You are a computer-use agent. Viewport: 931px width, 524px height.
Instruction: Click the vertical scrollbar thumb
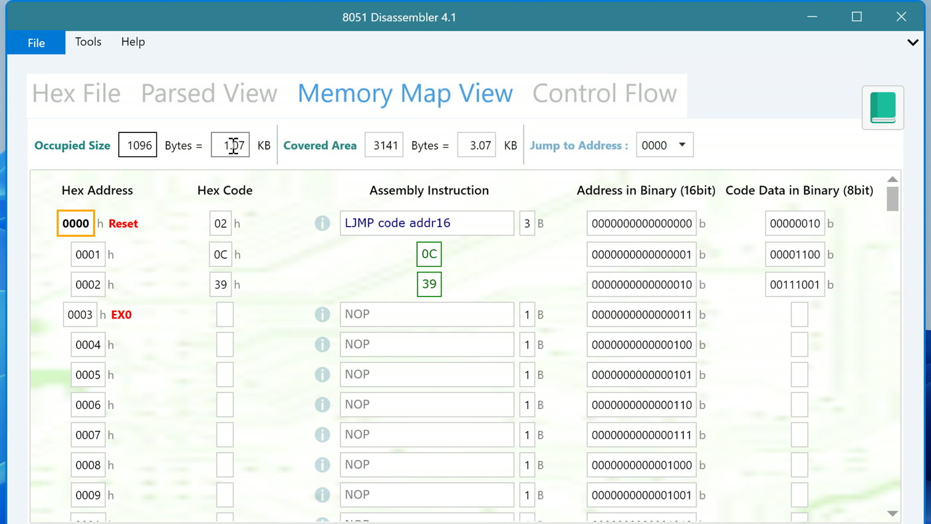coord(892,199)
